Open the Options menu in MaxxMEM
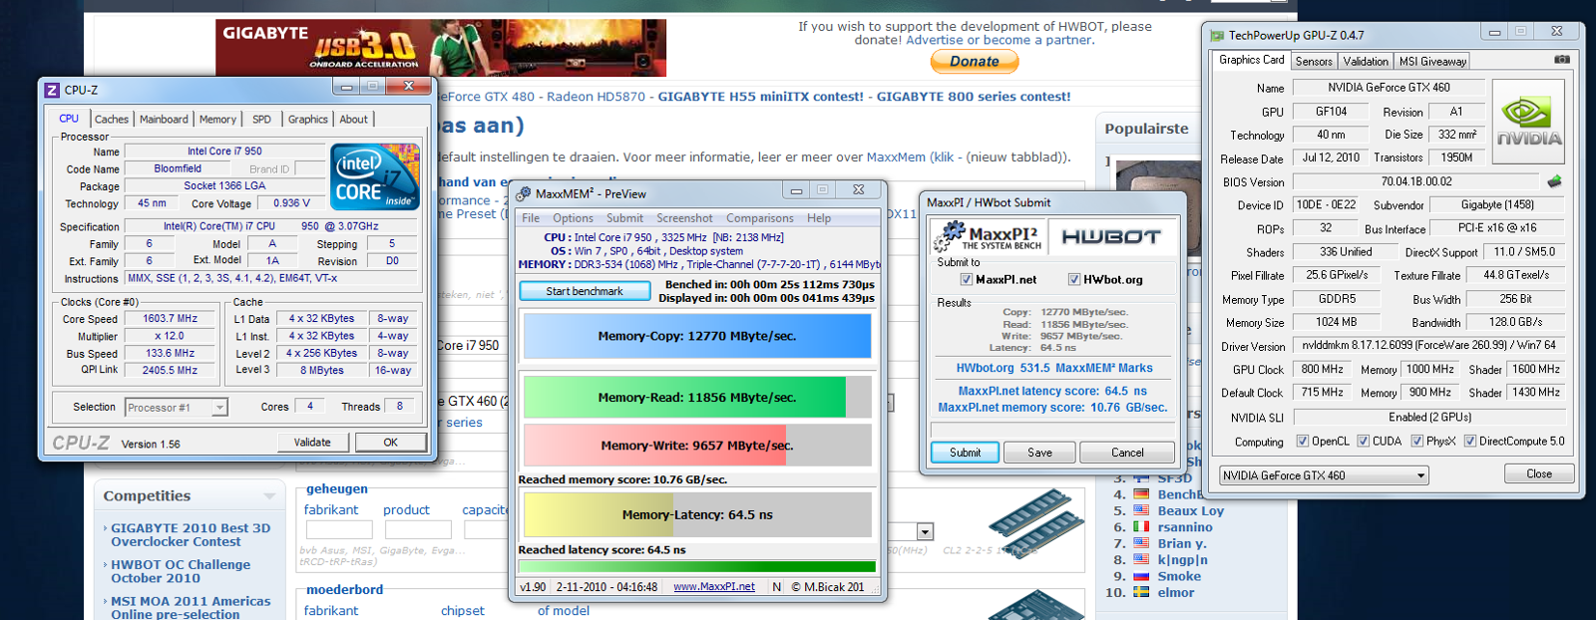The width and height of the screenshot is (1596, 620). 573,218
